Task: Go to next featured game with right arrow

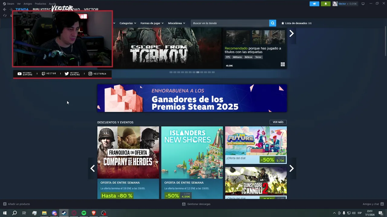Action: pos(291,33)
